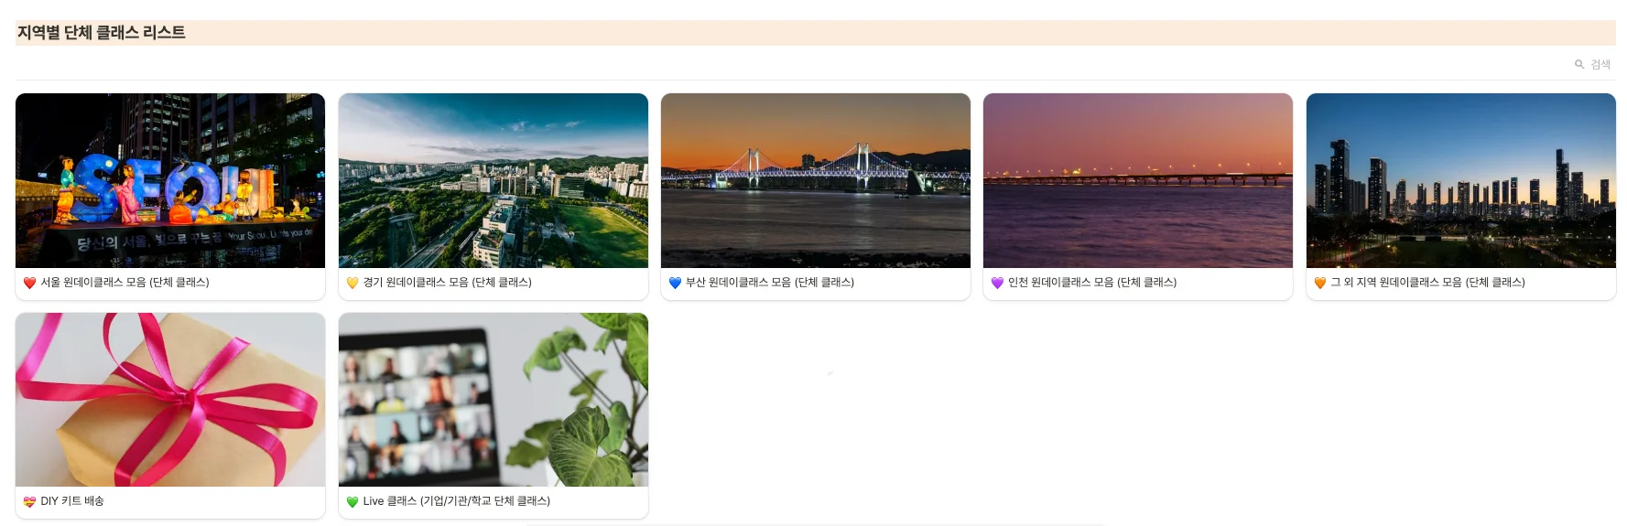This screenshot has height=526, width=1627.
Task: Open 경기 원데이클래스 모음 (단체 클래스) link
Action: [x=448, y=283]
